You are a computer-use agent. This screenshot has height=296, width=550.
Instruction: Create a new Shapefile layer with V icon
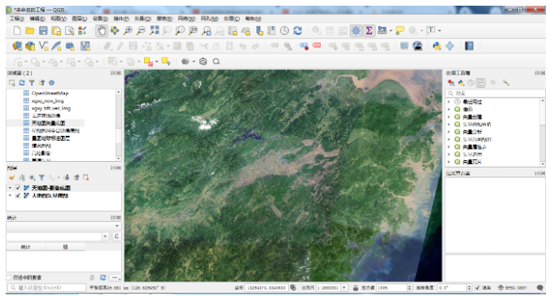pyautogui.click(x=43, y=46)
